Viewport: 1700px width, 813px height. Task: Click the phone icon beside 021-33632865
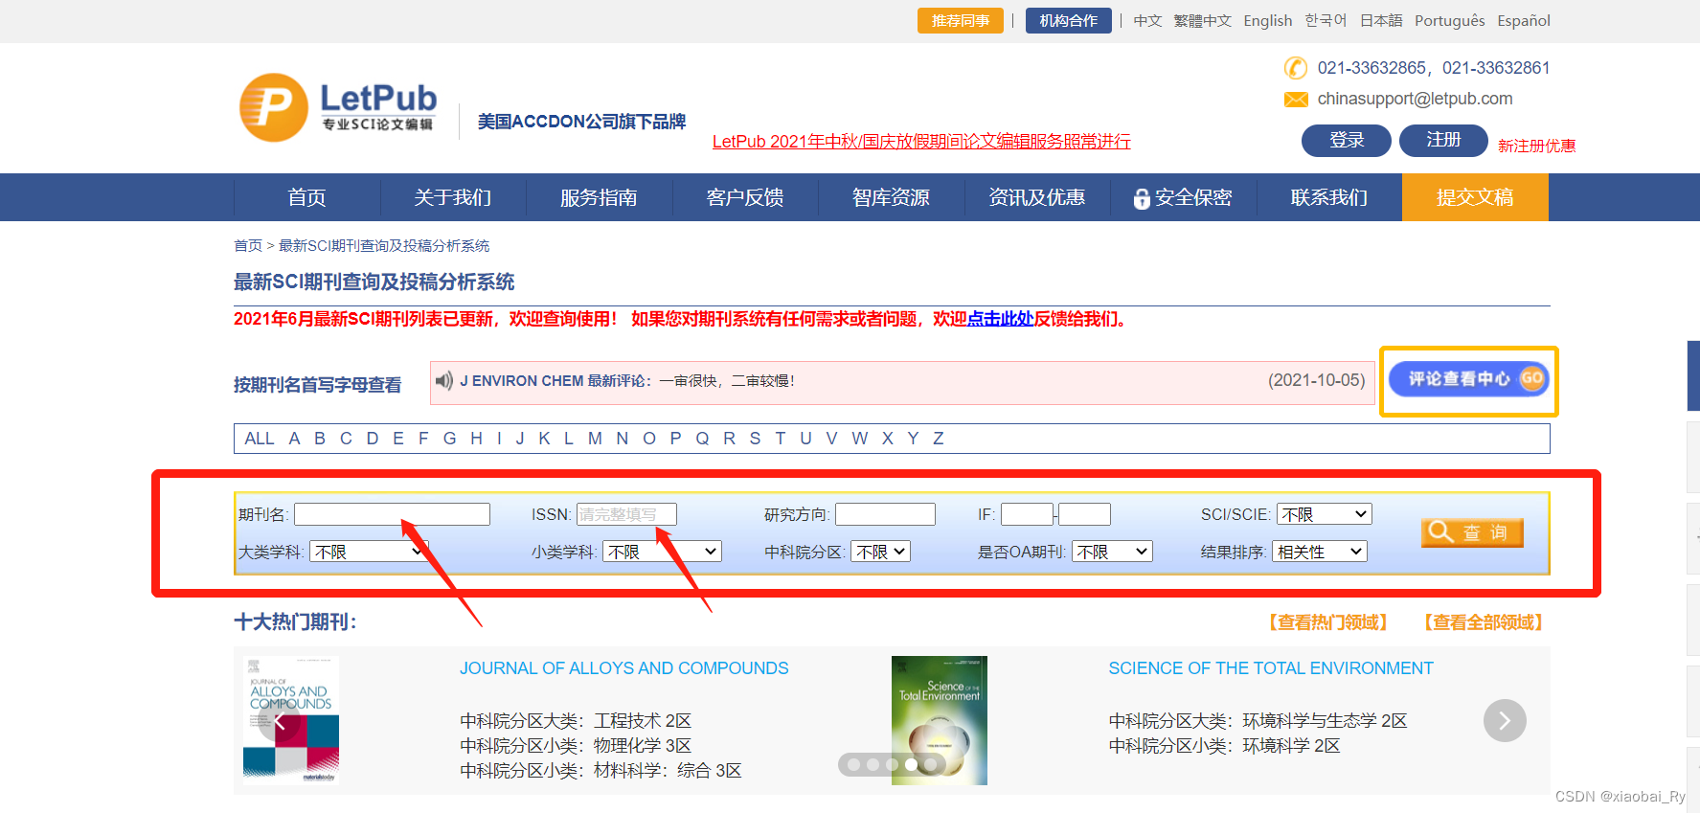click(1295, 68)
